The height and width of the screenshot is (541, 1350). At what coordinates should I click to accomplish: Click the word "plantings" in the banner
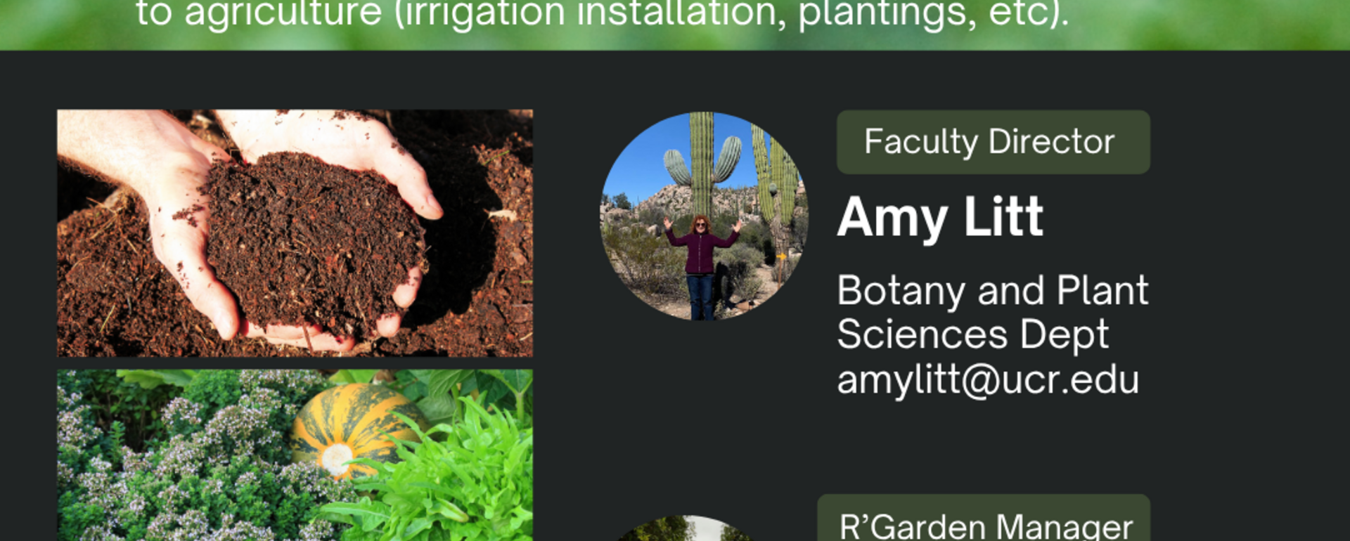pos(886,14)
